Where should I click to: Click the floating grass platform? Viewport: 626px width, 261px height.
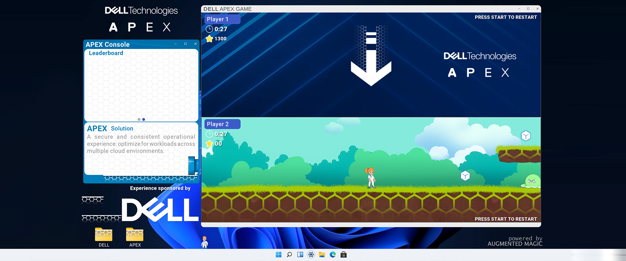click(518, 154)
